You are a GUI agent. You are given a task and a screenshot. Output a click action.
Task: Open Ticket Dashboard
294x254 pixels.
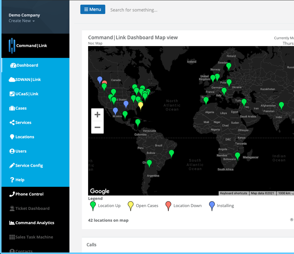(36, 208)
